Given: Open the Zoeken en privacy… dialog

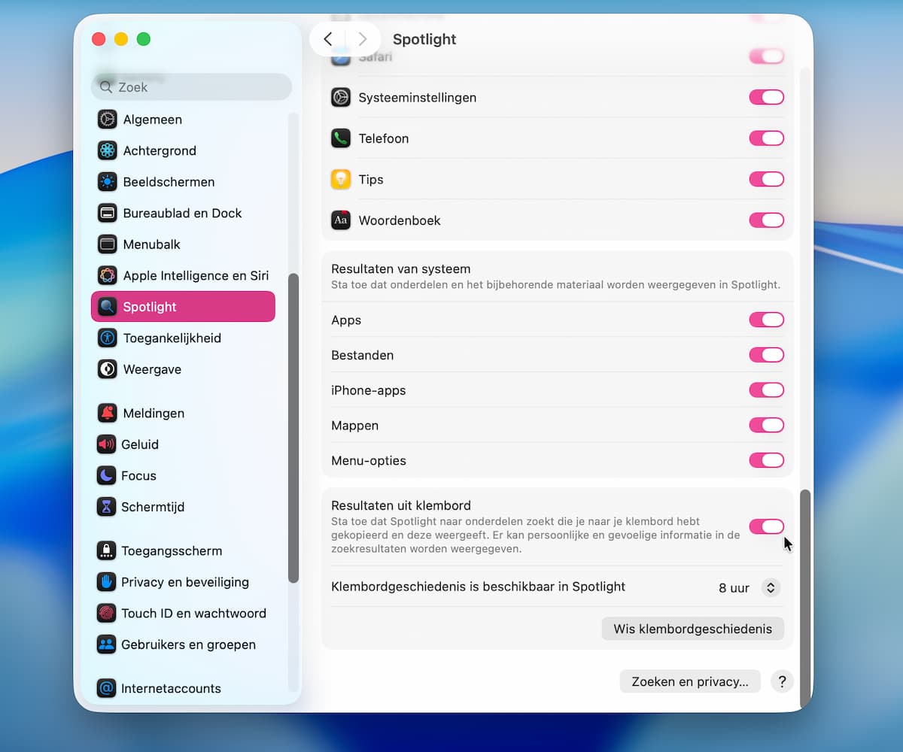Looking at the screenshot, I should [689, 682].
